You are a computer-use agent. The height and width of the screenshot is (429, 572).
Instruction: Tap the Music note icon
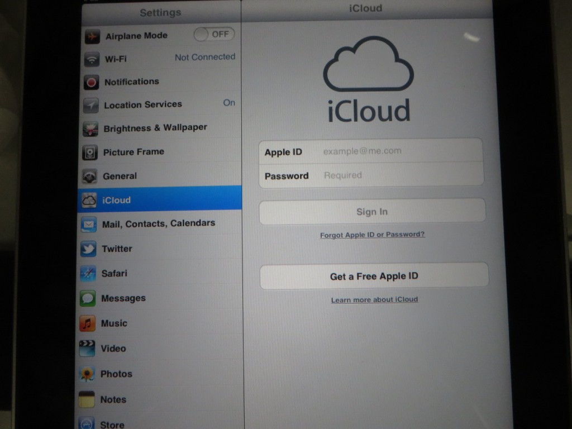(x=87, y=323)
